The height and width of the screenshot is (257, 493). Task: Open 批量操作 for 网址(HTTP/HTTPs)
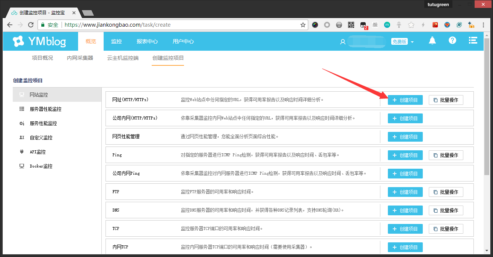pos(446,100)
